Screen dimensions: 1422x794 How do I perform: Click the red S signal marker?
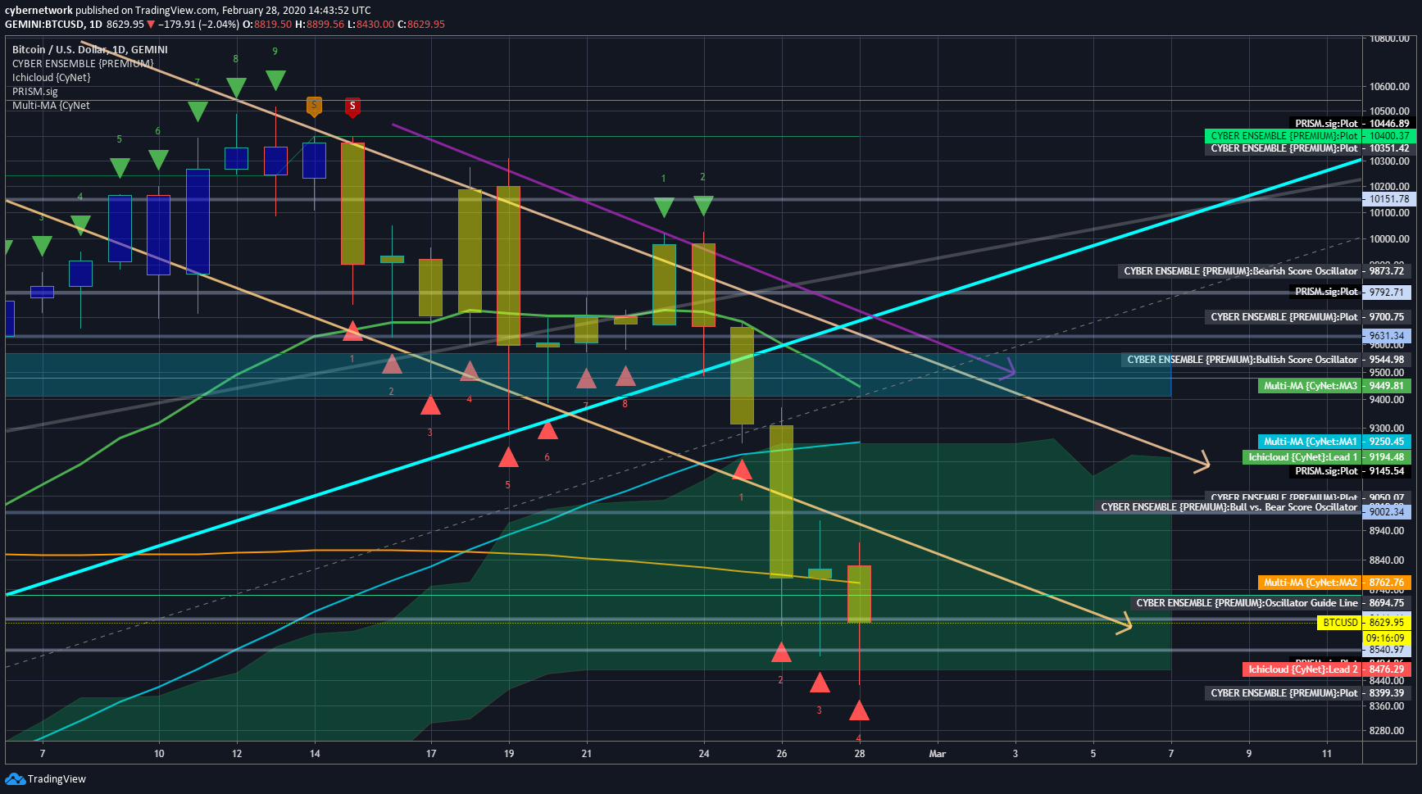click(352, 107)
